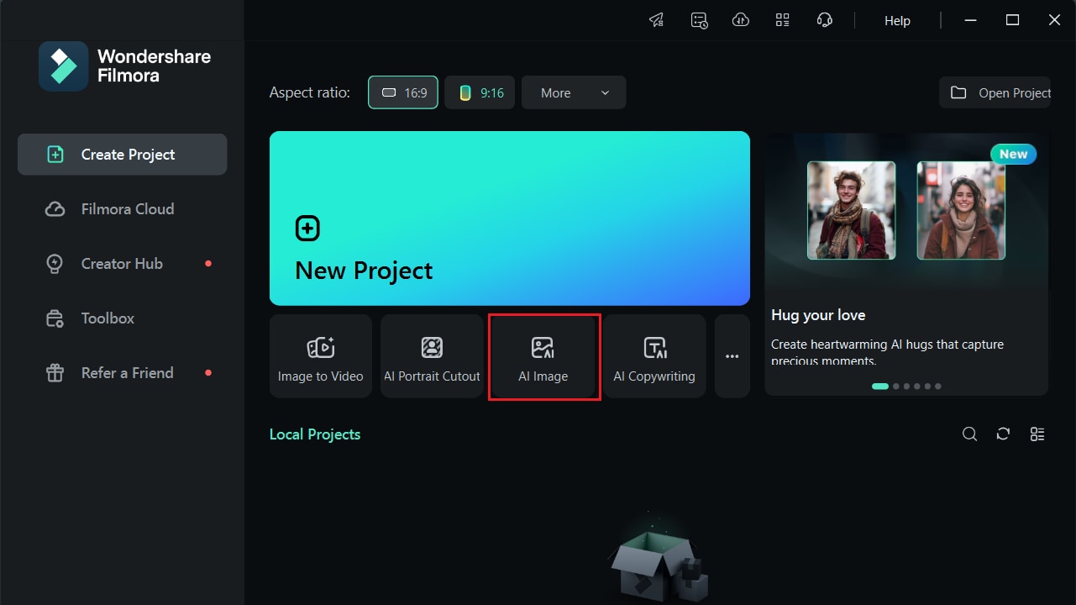This screenshot has height=605, width=1076.
Task: Search local projects with magnifier icon
Action: point(969,434)
